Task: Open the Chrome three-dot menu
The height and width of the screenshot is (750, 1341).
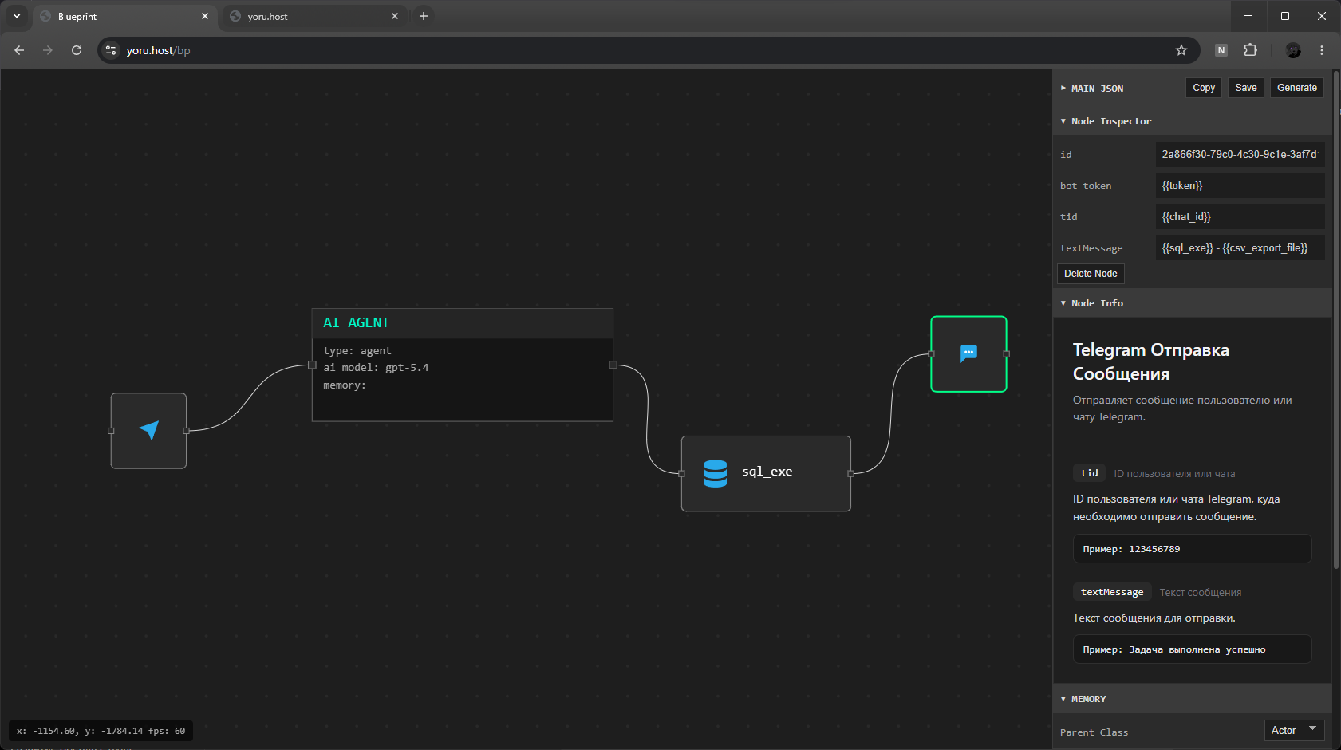Action: pos(1322,50)
